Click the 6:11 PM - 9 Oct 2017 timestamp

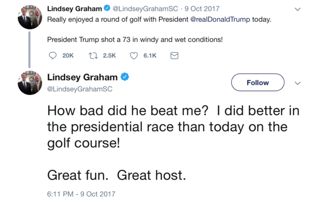[81, 194]
